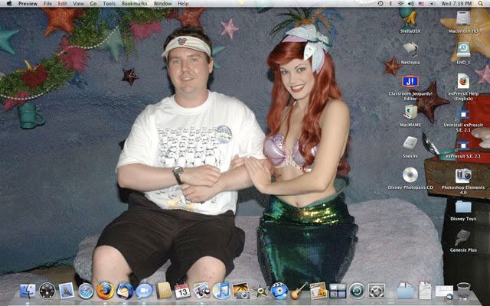Viewport: 490px width, 306px height.
Task: Click the eject disc menu bar icon
Action: point(432,4)
